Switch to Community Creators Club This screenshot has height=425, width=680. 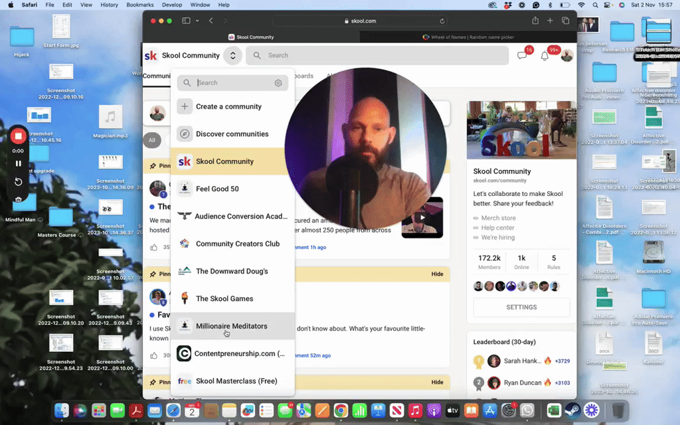point(232,244)
